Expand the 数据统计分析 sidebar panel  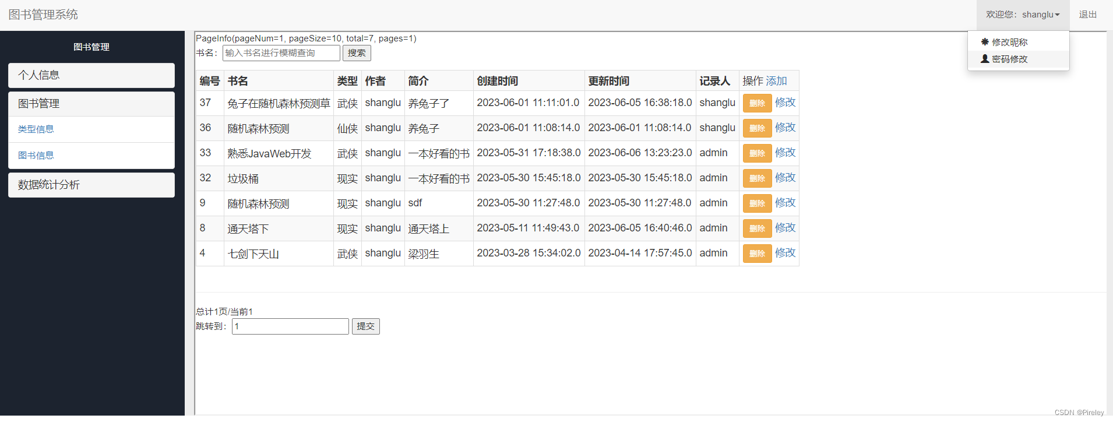tap(91, 185)
